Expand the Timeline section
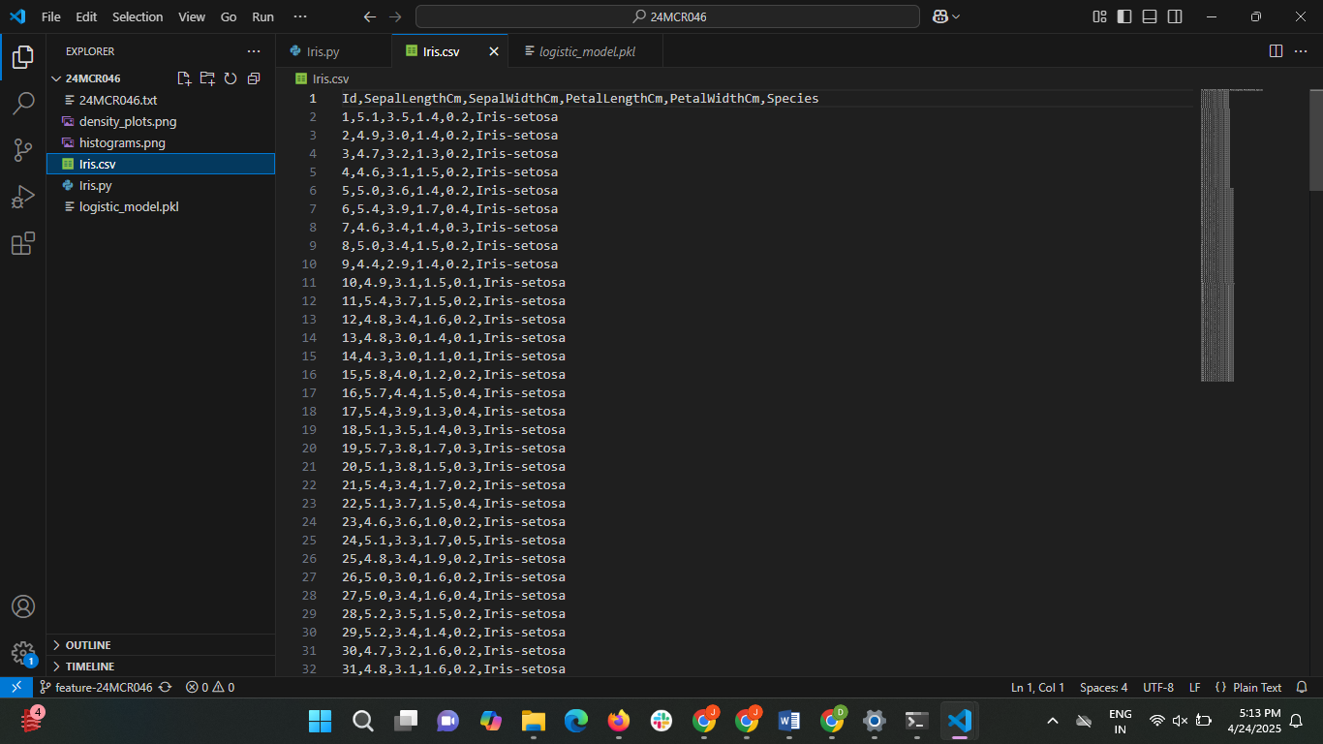The height and width of the screenshot is (744, 1323). click(x=161, y=666)
